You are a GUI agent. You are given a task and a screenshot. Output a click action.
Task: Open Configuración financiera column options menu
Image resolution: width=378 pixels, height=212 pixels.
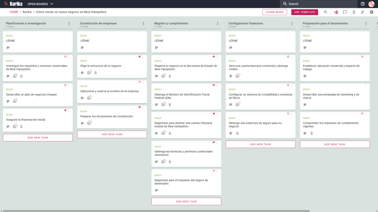292,23
